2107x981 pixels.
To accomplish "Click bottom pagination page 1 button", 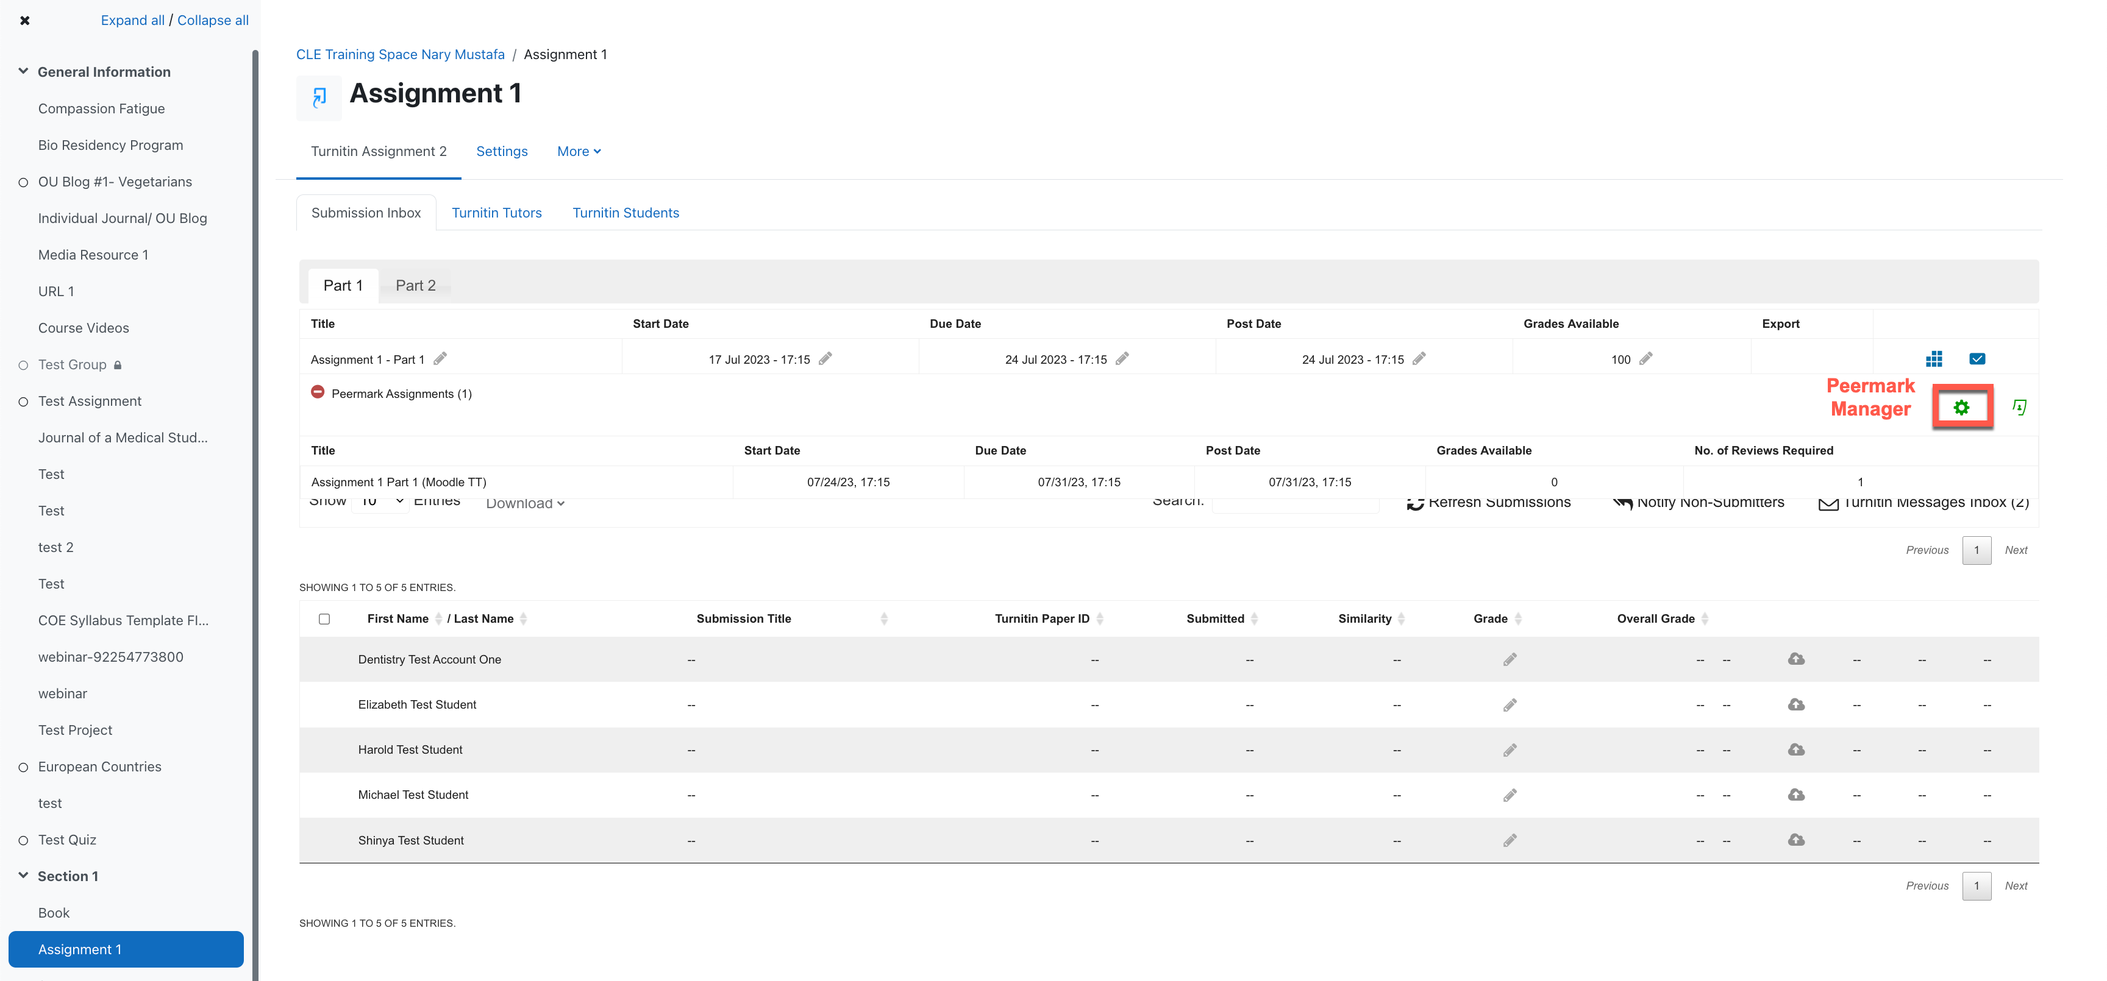I will pos(1977,886).
